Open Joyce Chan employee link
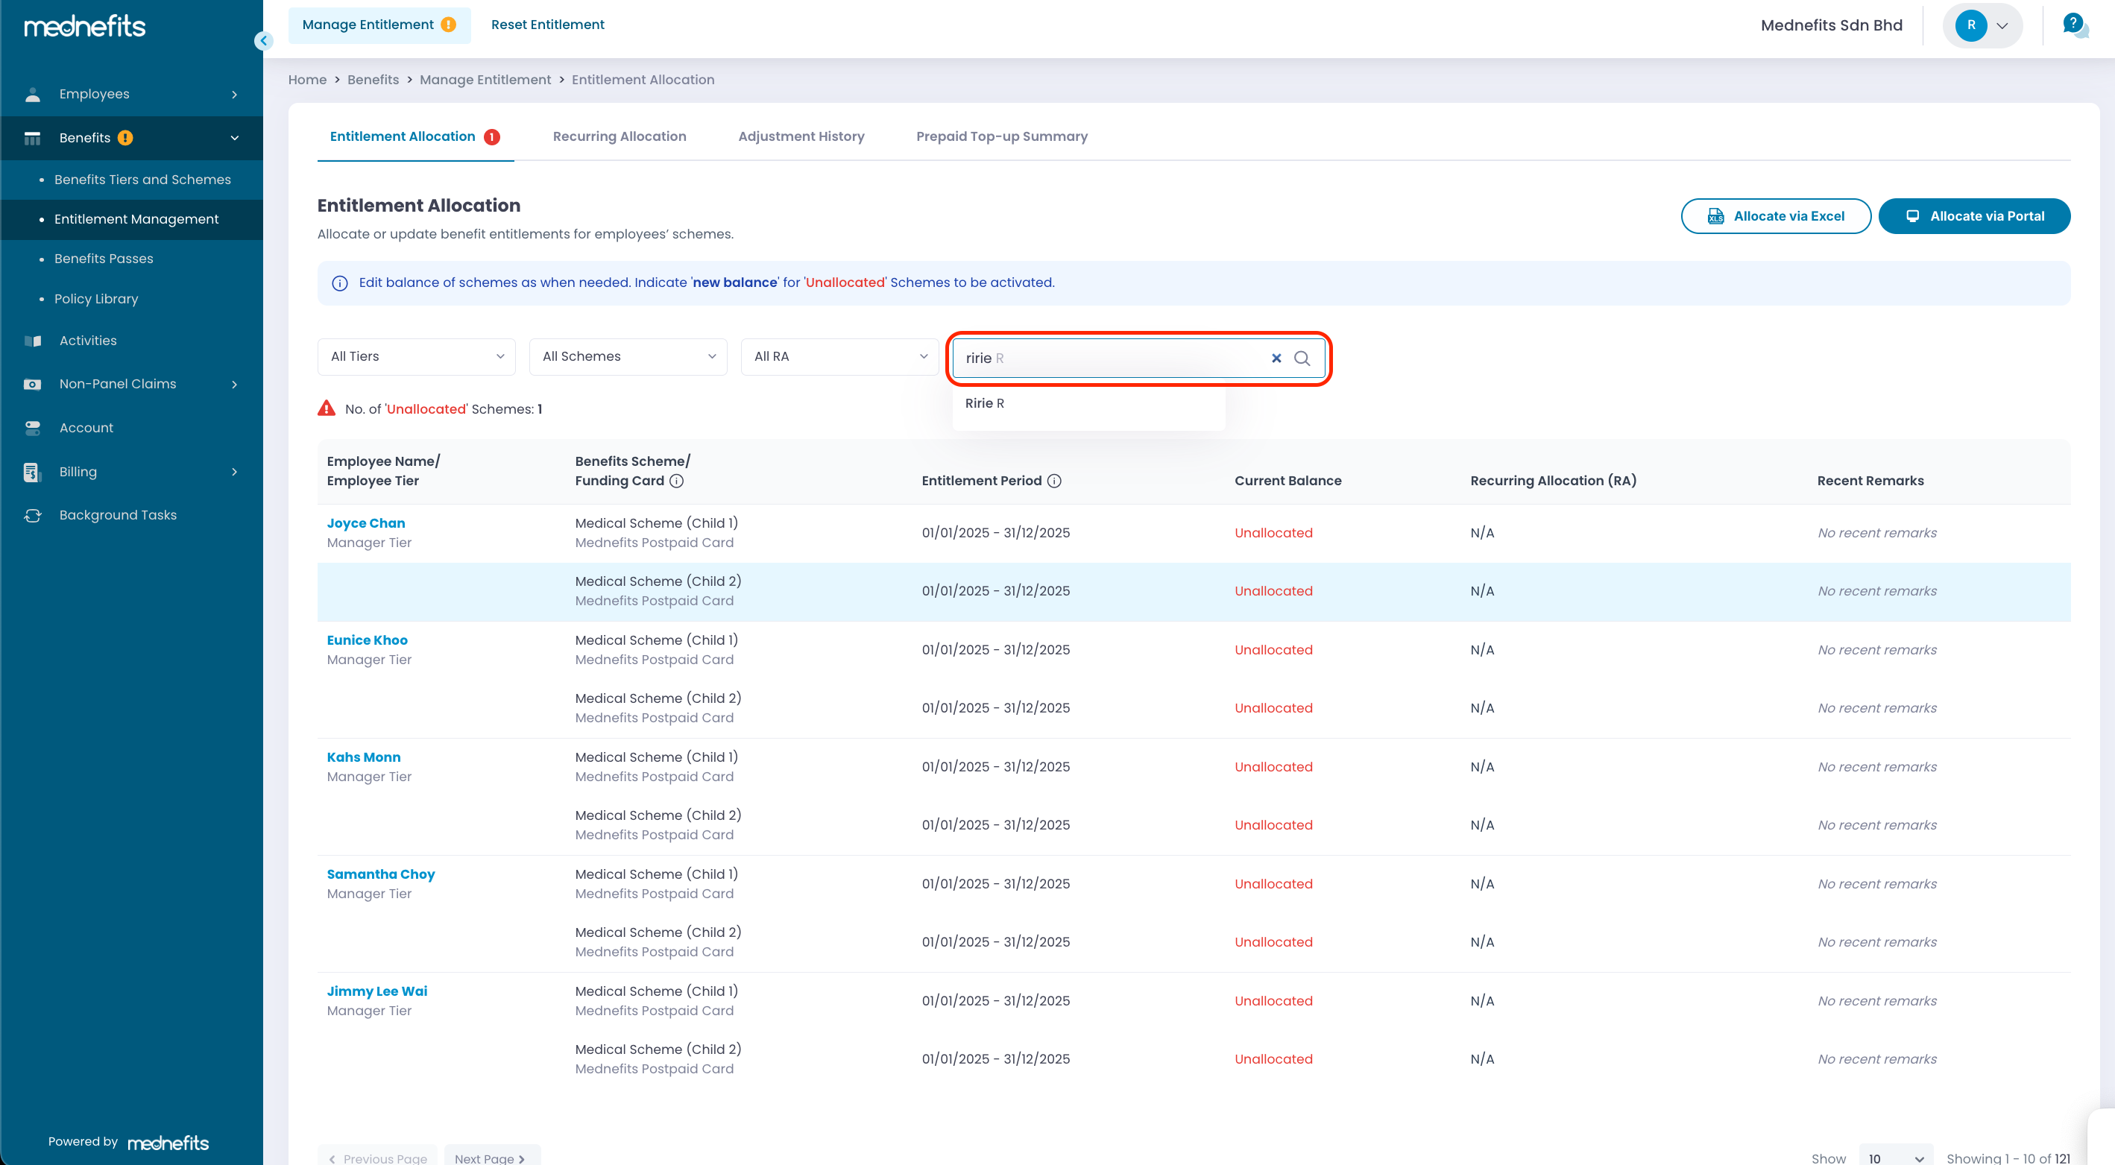The height and width of the screenshot is (1165, 2115). click(365, 523)
